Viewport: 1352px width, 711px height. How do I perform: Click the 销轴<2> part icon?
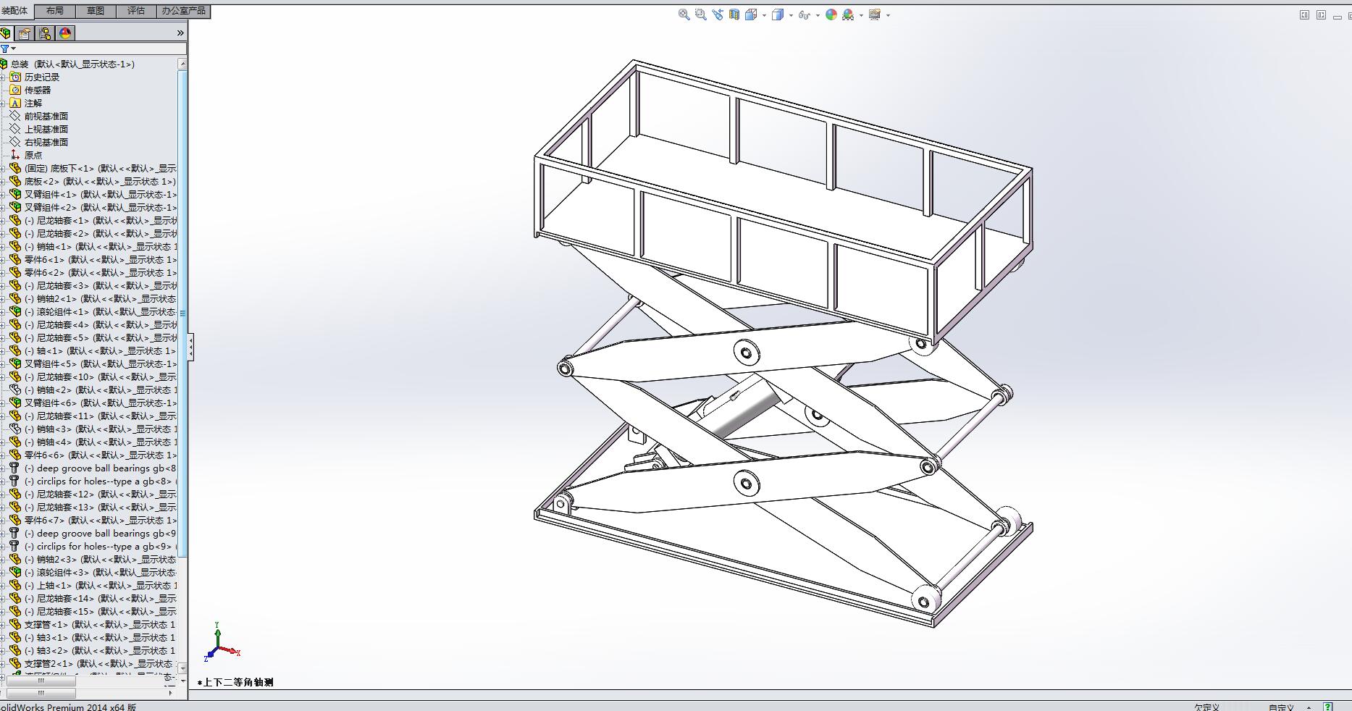pyautogui.click(x=15, y=390)
